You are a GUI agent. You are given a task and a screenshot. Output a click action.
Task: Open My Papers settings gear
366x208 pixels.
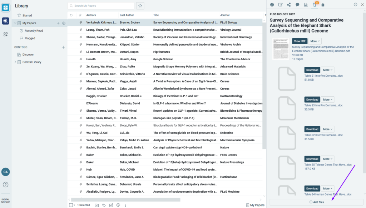[64, 23]
